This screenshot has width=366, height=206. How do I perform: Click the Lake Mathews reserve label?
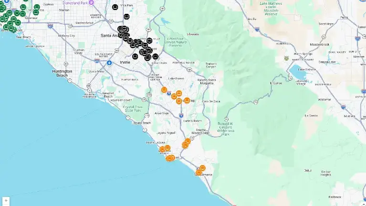coord(271,9)
